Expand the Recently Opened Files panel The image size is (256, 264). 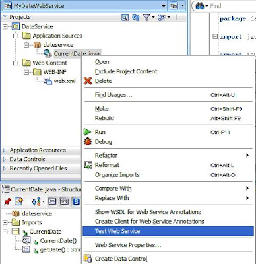pos(5,168)
